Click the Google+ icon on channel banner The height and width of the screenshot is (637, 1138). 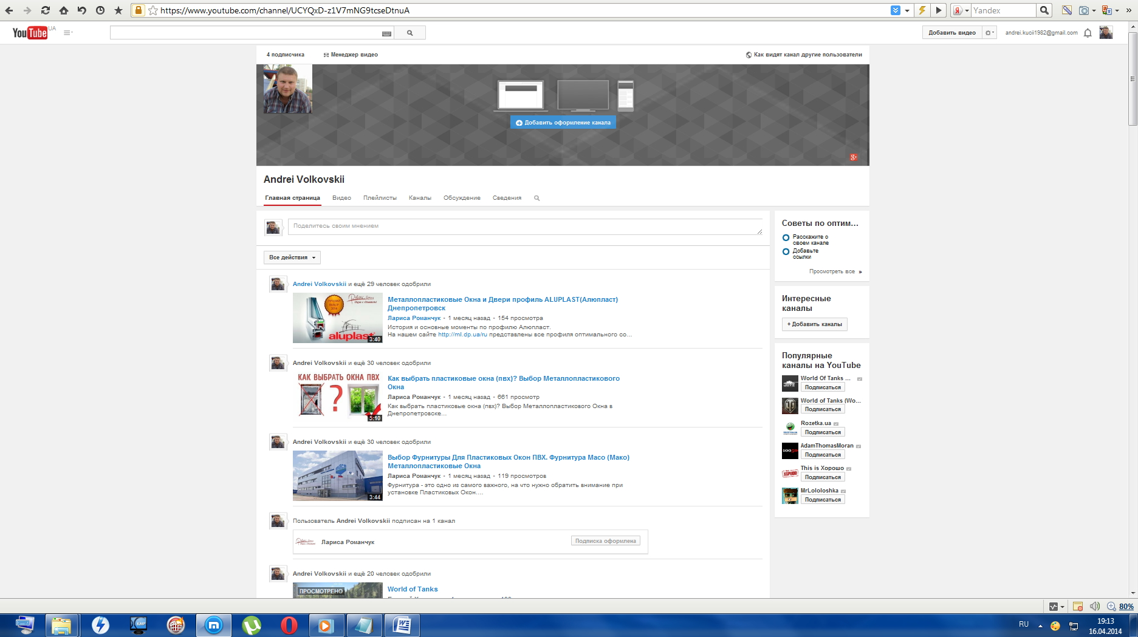click(x=854, y=157)
